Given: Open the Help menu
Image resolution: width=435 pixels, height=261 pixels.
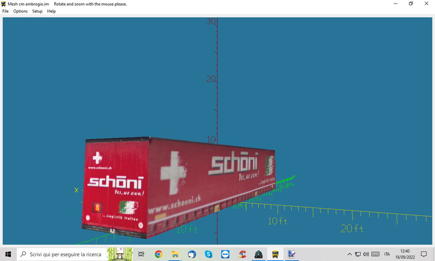Looking at the screenshot, I should pyautogui.click(x=51, y=11).
